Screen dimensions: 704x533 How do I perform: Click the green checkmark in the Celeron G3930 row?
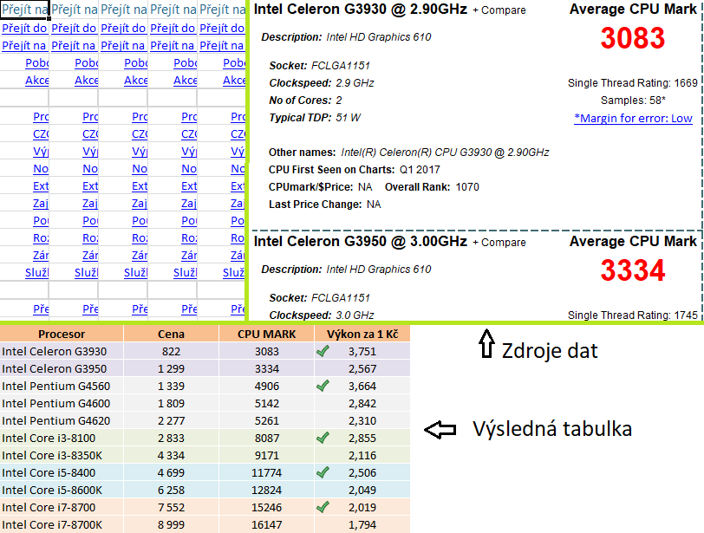click(x=323, y=351)
